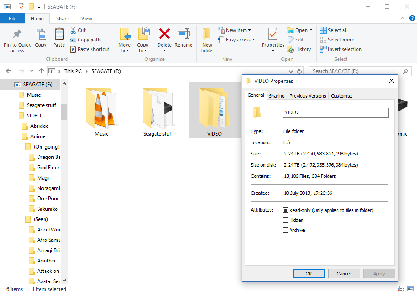This screenshot has width=417, height=294.
Task: Click Select none in ribbon
Action: (337, 40)
